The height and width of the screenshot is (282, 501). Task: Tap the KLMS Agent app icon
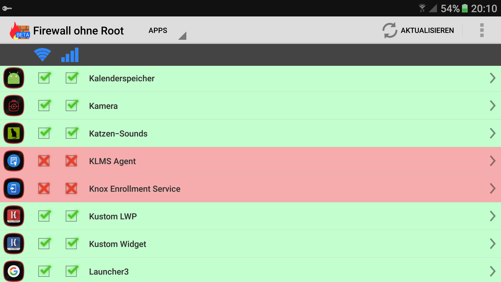pyautogui.click(x=14, y=161)
